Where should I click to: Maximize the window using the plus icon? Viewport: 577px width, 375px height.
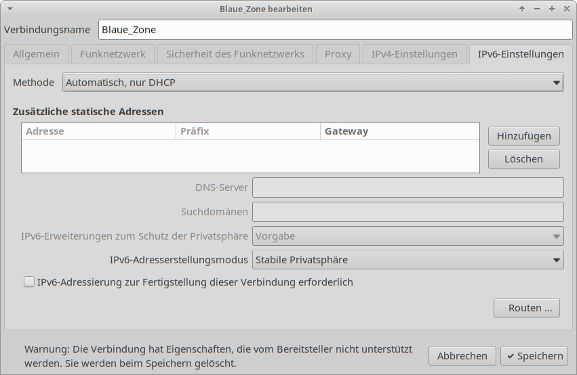[x=552, y=9]
